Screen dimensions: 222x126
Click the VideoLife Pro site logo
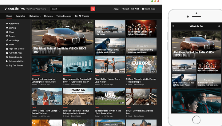(x=14, y=9)
